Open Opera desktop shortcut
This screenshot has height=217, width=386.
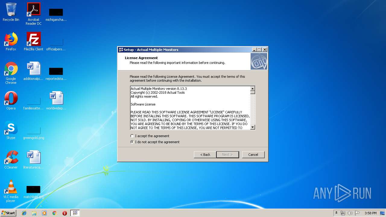(11, 101)
